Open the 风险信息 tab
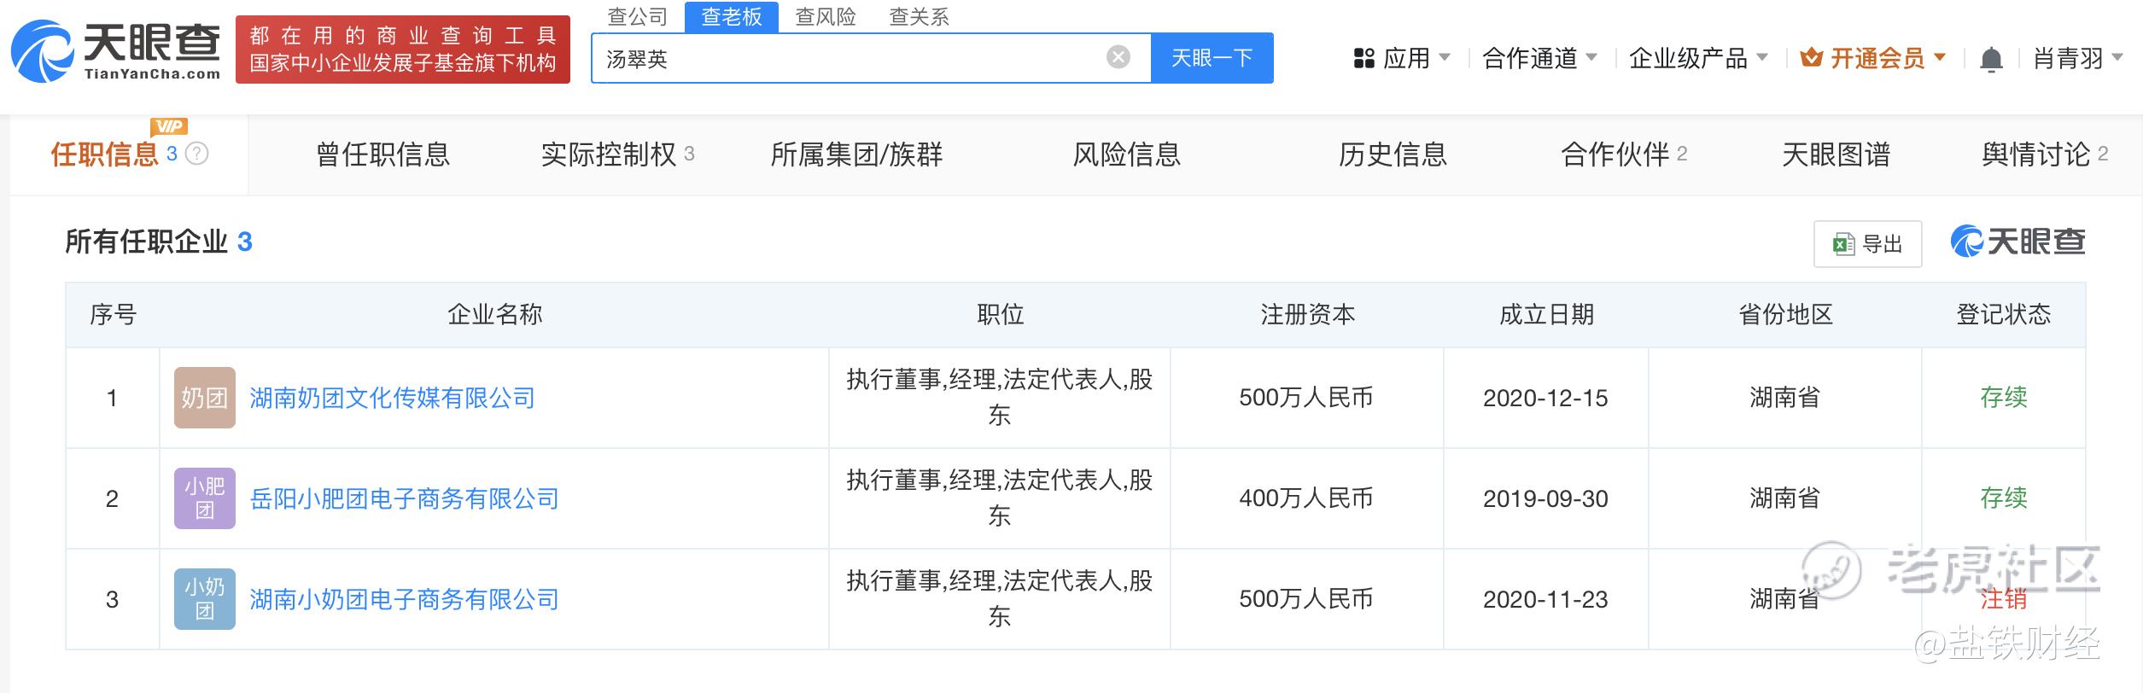 pos(1127,154)
